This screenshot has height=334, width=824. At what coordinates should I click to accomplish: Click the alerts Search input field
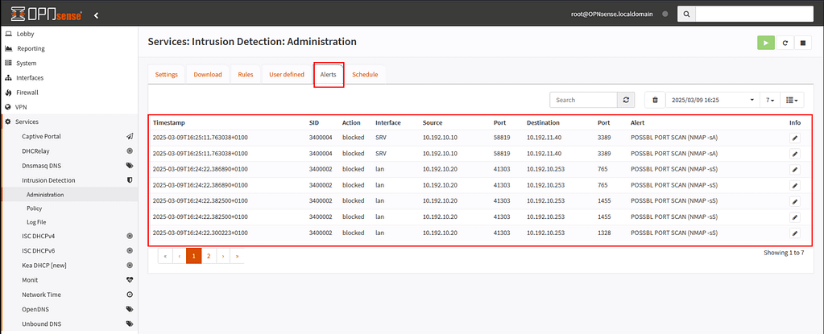pyautogui.click(x=583, y=100)
